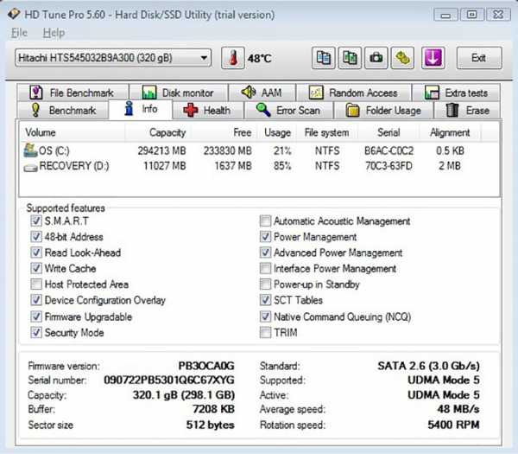Check the Host Protected Area box
Viewport: 518px width, 454px height.
click(36, 284)
